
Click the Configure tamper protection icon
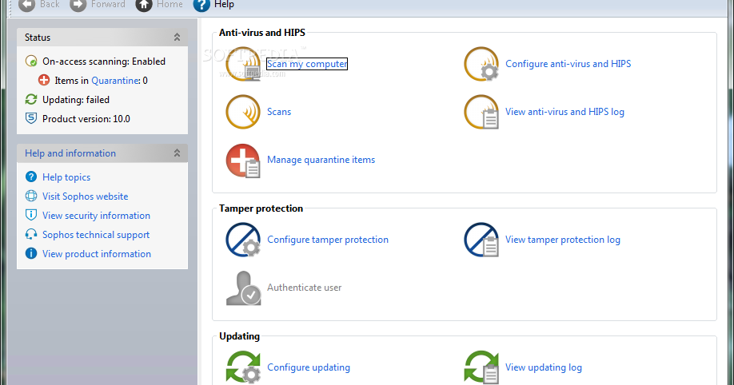click(243, 240)
